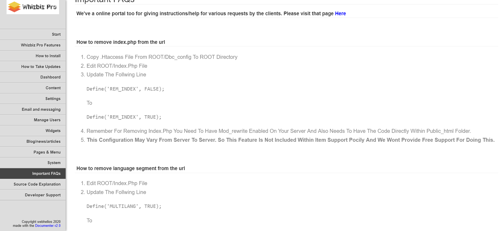The image size is (504, 231).
Task: Select Manage Users in sidebar
Action: pos(33,120)
